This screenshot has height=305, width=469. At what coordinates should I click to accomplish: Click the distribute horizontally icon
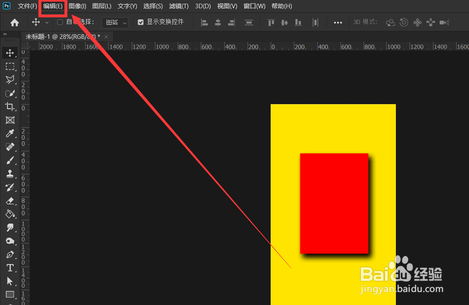coord(315,22)
